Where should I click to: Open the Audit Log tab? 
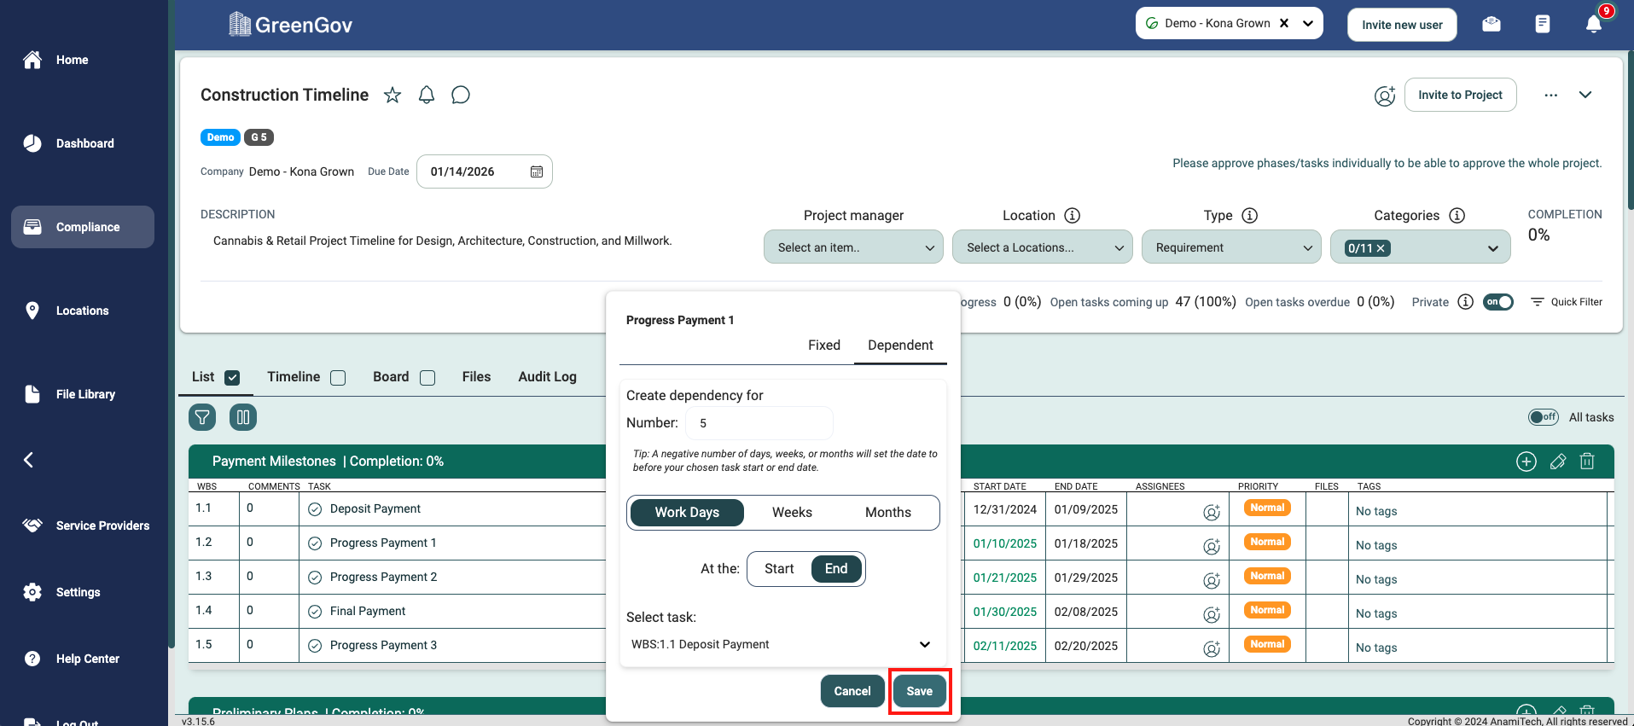547,376
